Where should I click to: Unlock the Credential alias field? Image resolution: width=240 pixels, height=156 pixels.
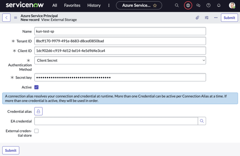pos(38,111)
